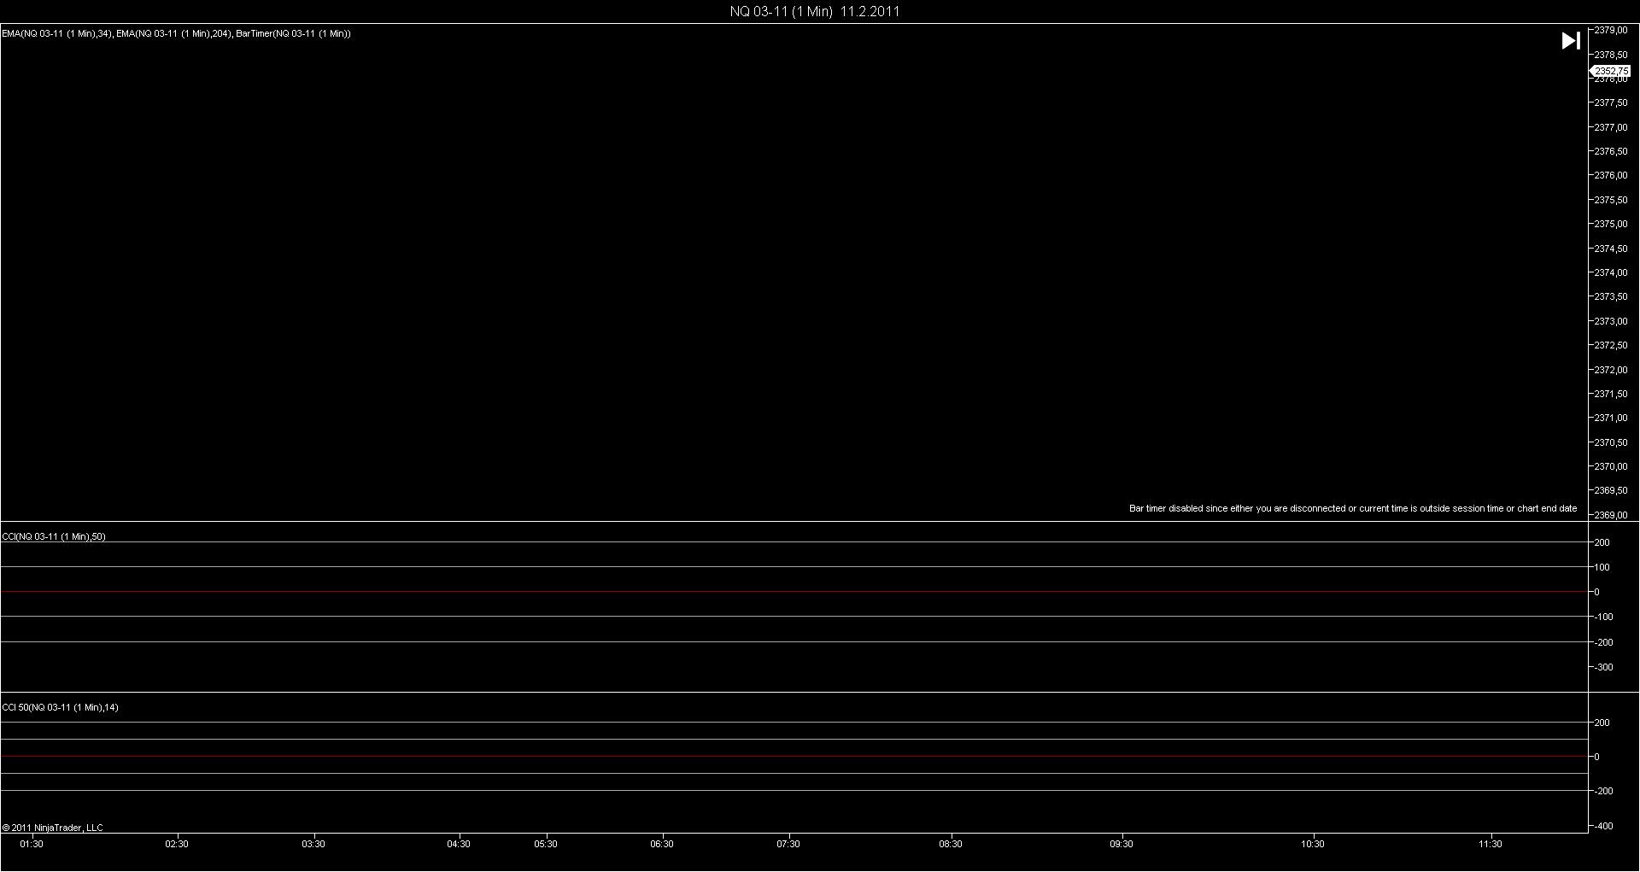Click the -400 level label in the CCI 50 panel
The height and width of the screenshot is (872, 1640).
(1603, 826)
